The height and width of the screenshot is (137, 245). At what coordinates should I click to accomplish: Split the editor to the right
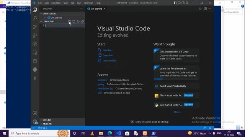[205, 9]
